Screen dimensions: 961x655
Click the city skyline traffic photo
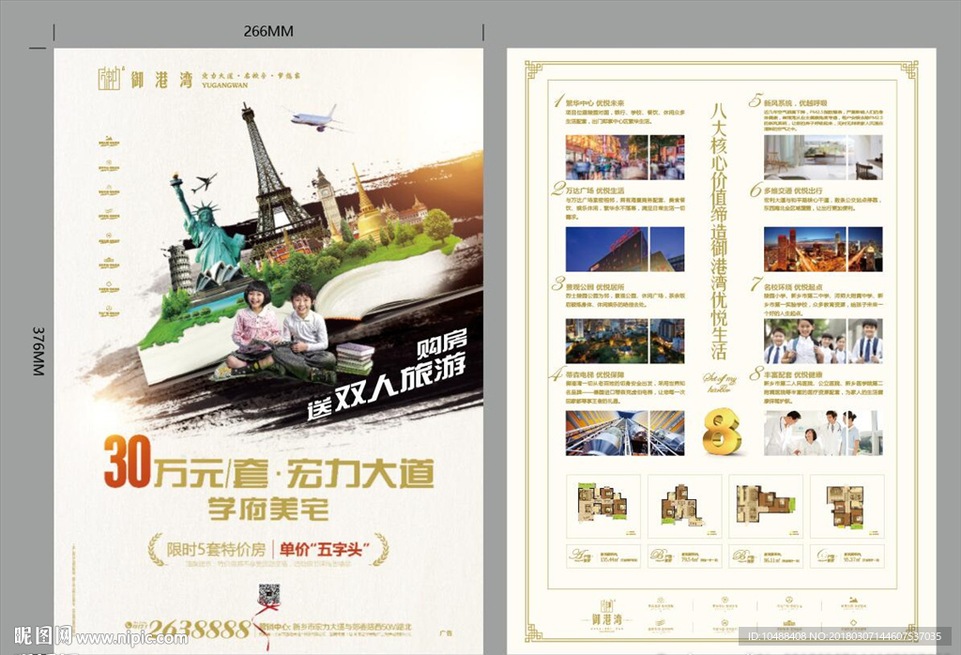(823, 250)
